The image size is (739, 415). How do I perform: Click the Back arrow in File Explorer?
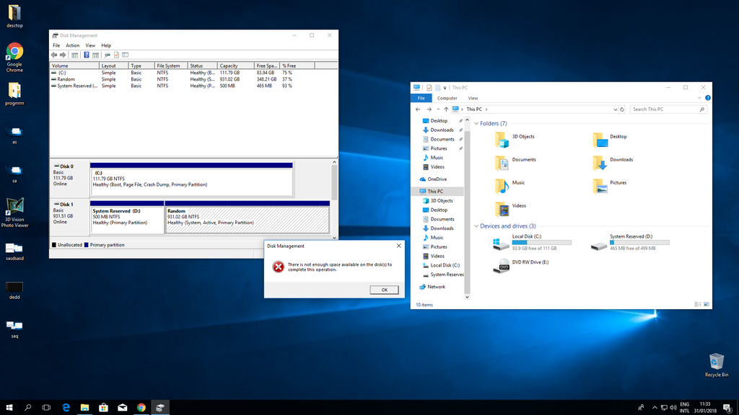coord(418,110)
